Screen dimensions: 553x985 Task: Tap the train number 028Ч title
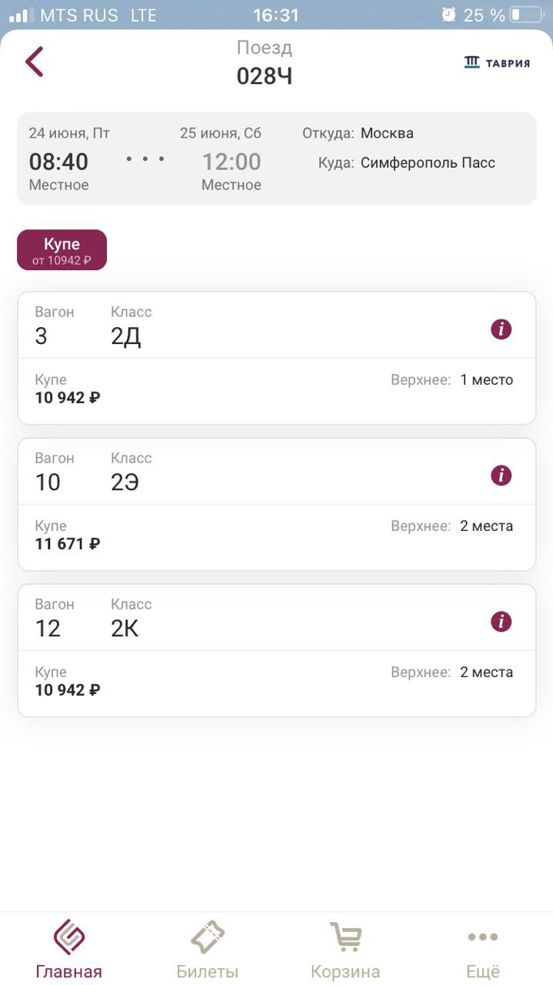(x=264, y=76)
